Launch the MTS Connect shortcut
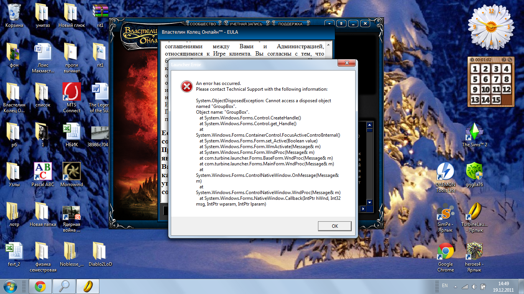This screenshot has height=294, width=524. tap(71, 98)
